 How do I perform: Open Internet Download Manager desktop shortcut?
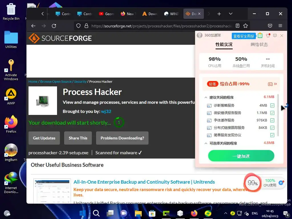pyautogui.click(x=11, y=182)
